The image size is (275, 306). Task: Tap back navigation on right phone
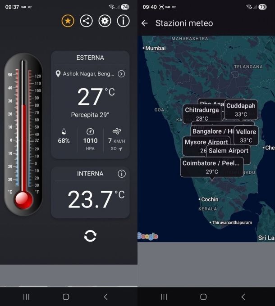click(x=243, y=297)
